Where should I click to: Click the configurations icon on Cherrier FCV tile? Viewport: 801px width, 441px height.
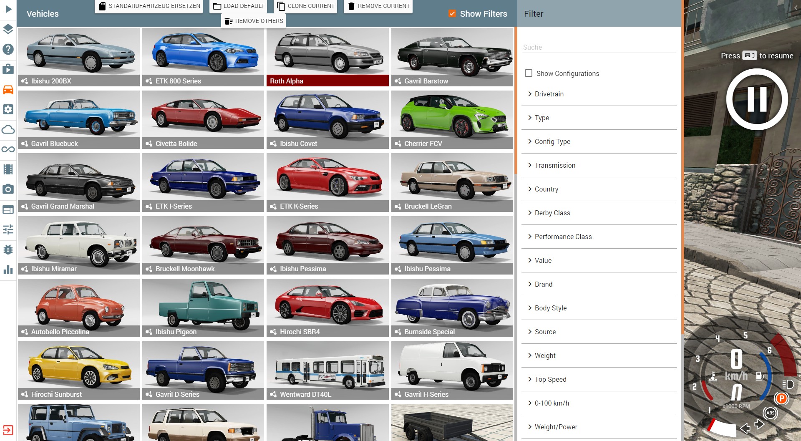point(398,144)
